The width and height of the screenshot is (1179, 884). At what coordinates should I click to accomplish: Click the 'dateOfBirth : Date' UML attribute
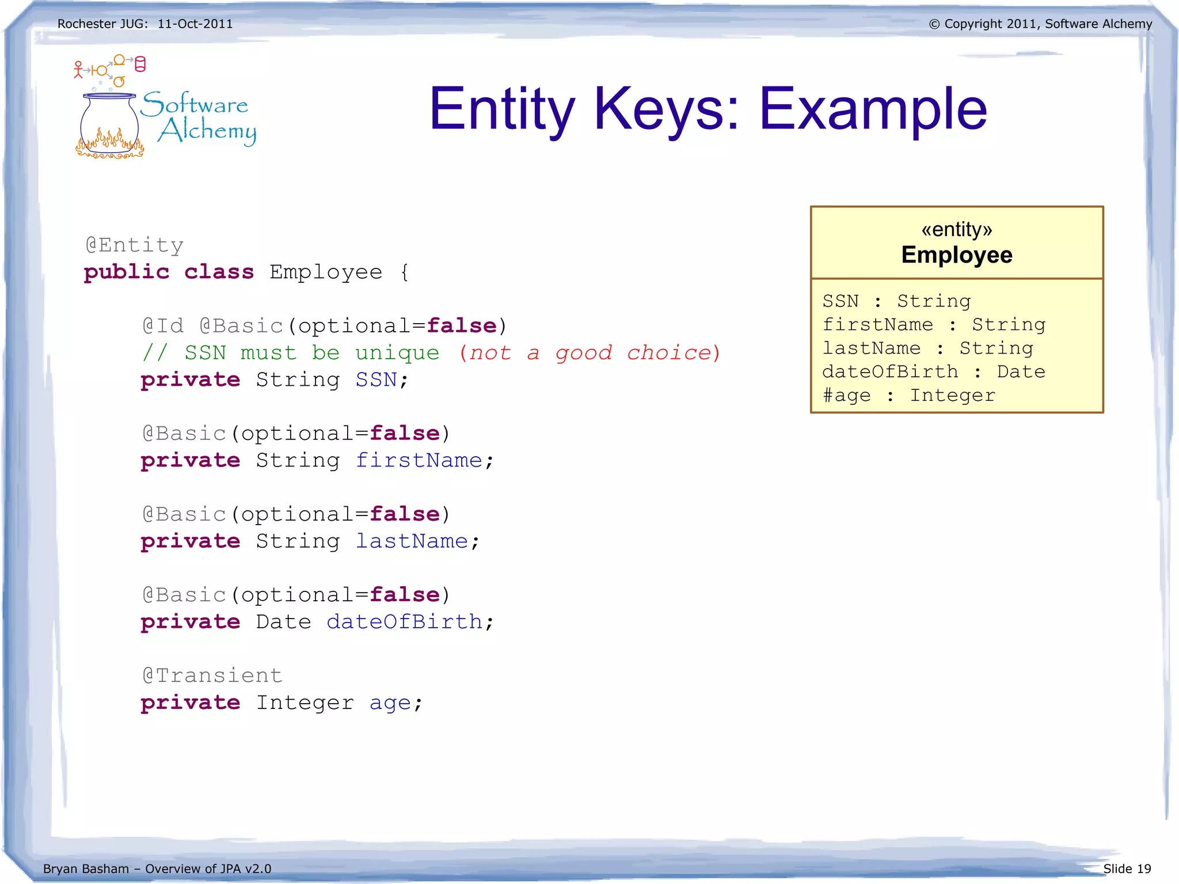[934, 372]
